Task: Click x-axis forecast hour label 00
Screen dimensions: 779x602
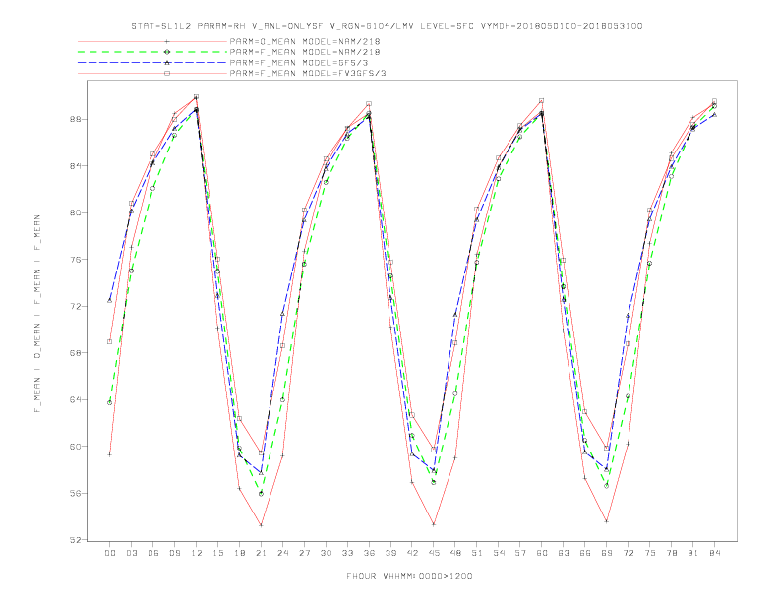Action: click(110, 553)
